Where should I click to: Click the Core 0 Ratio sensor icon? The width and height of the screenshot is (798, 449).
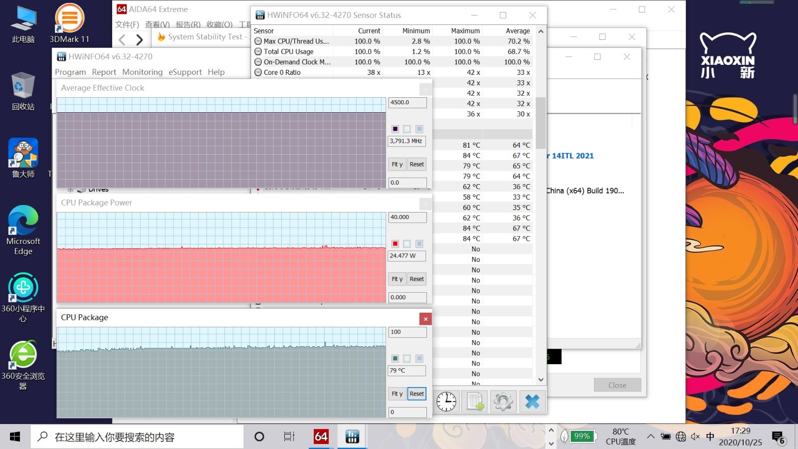tap(258, 72)
